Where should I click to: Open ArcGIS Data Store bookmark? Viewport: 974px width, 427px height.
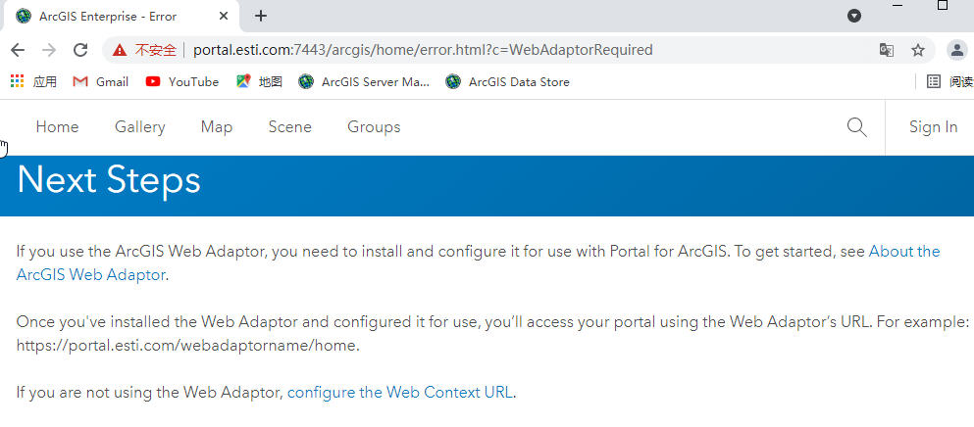[507, 81]
